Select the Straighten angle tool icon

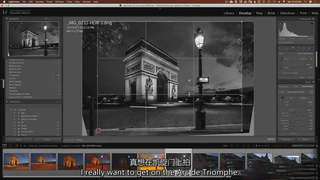281,67
